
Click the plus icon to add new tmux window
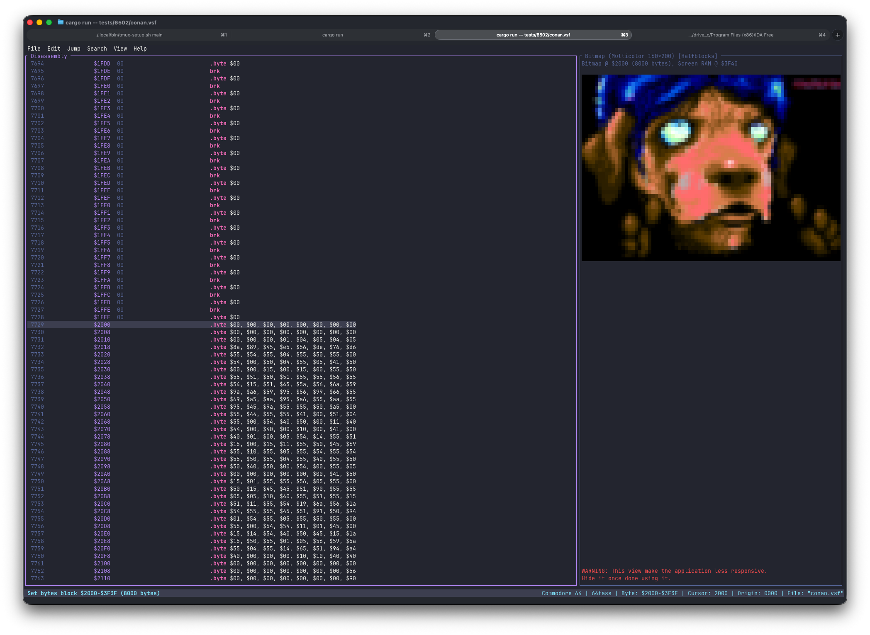coord(837,35)
